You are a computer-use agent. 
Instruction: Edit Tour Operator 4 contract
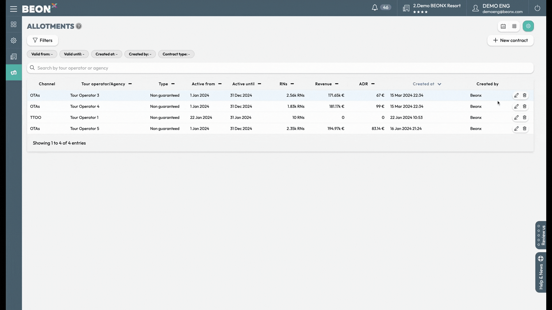516,106
